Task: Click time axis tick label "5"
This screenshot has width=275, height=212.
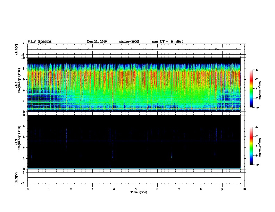Action: pos(136,189)
